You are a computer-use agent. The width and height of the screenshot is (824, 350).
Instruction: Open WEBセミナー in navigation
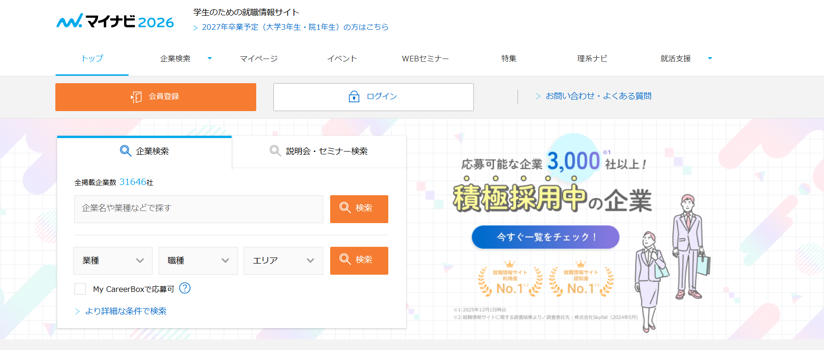(x=425, y=59)
